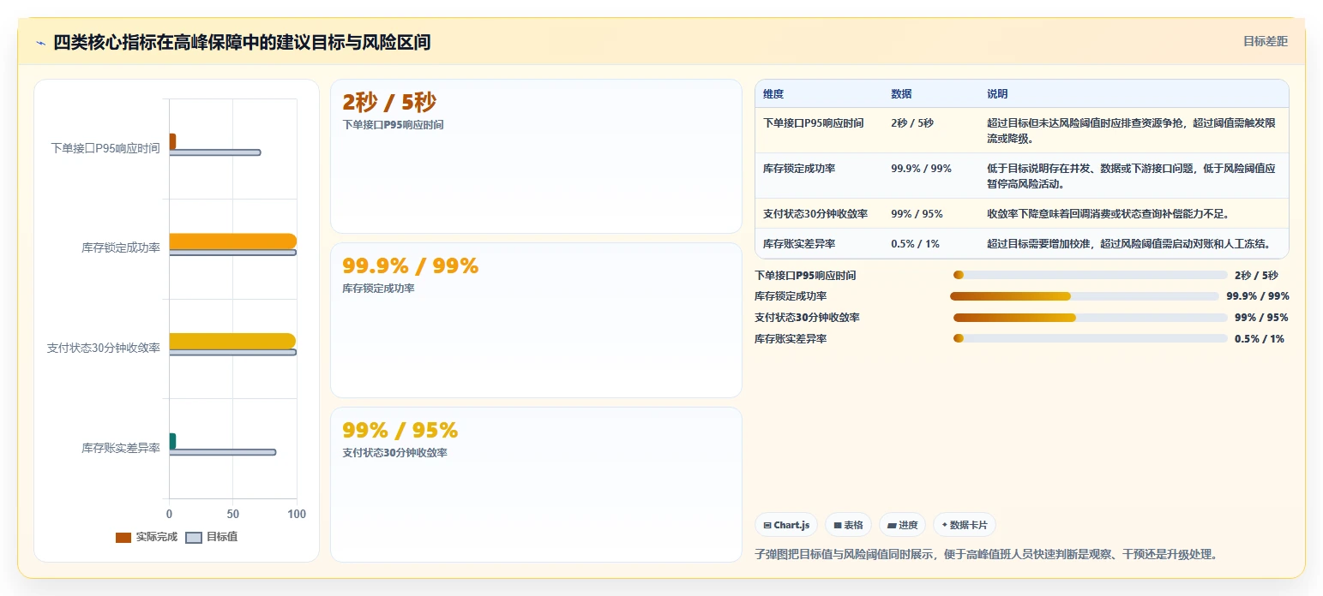Select the 表格 chip
1323x596 pixels.
pos(849,525)
